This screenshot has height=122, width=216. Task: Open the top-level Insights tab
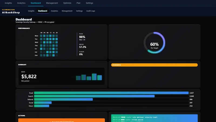tap(8, 3)
